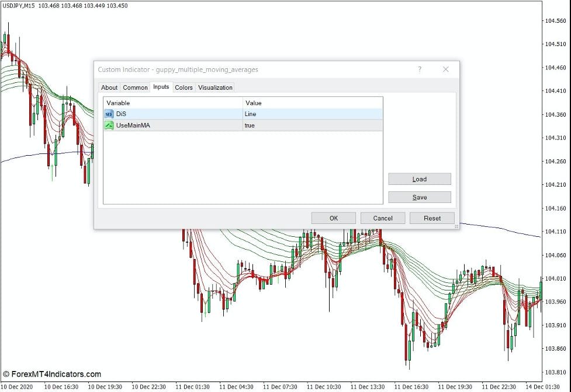Click the Value column header
The height and width of the screenshot is (392, 571).
tap(312, 103)
